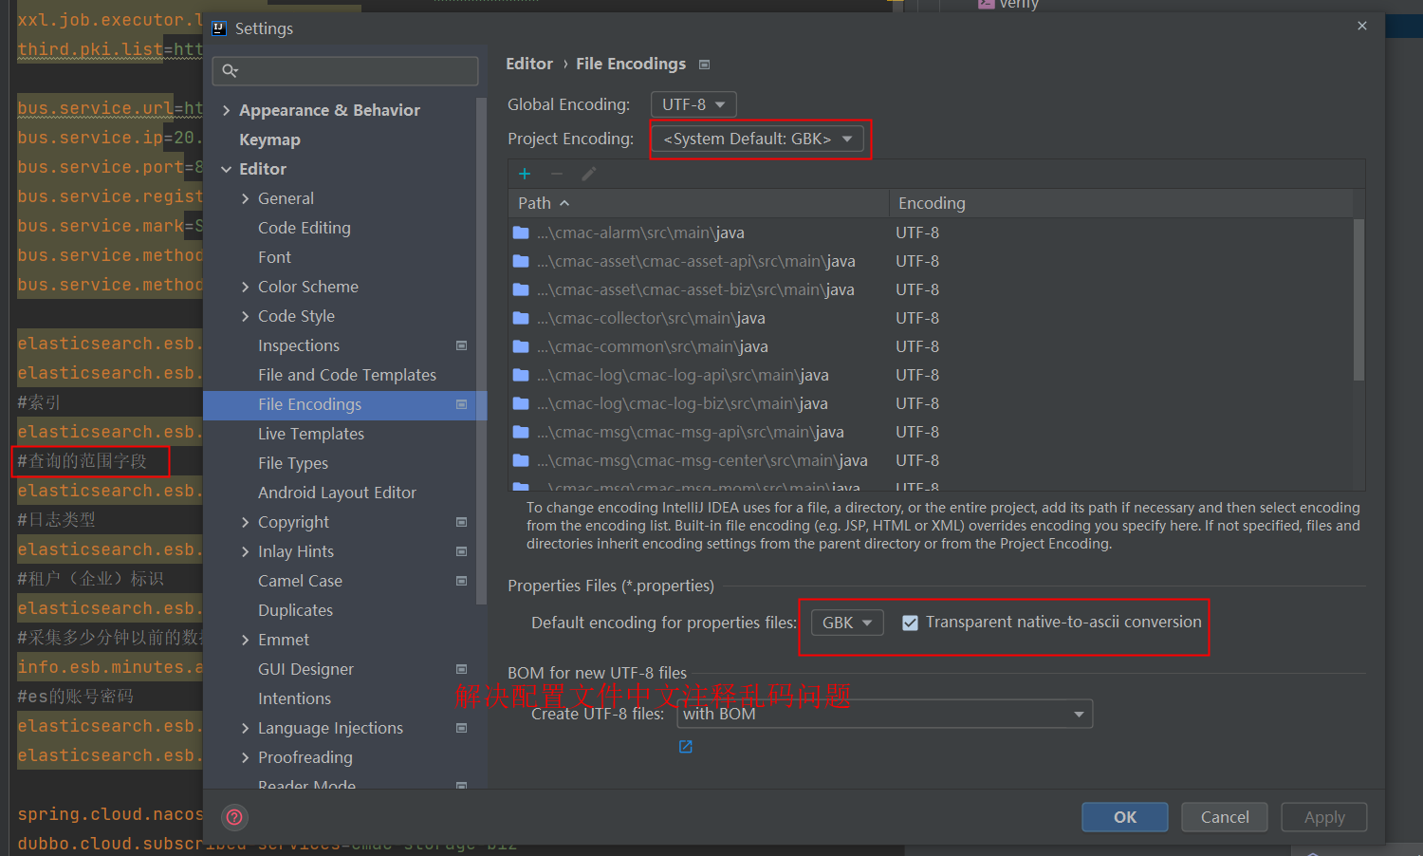This screenshot has width=1423, height=856.
Task: Expand the Appearance & Behavior section
Action: click(227, 110)
